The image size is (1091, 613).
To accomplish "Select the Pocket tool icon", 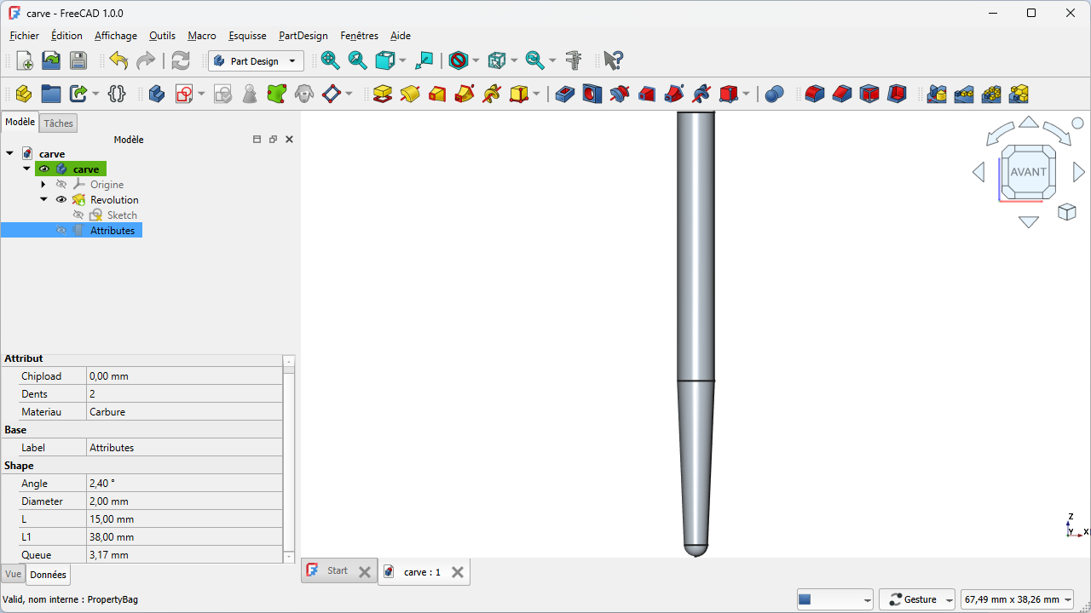I will 565,94.
